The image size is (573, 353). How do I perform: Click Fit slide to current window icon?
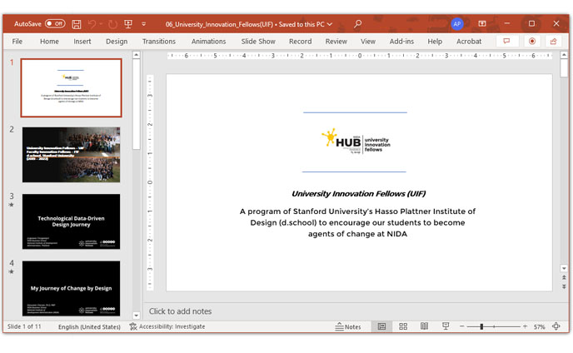click(x=556, y=326)
